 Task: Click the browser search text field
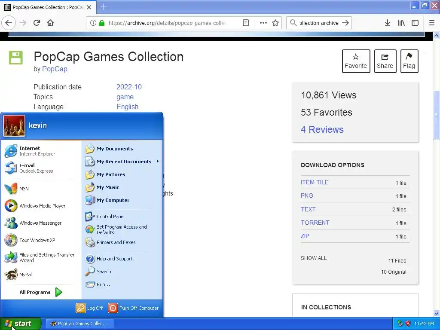point(319,23)
